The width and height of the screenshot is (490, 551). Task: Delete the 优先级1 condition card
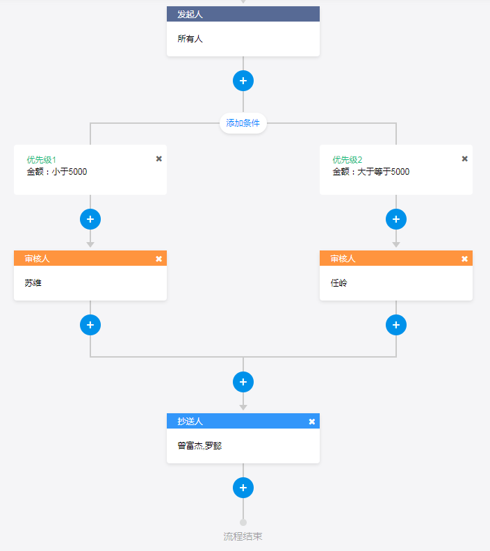pos(158,159)
